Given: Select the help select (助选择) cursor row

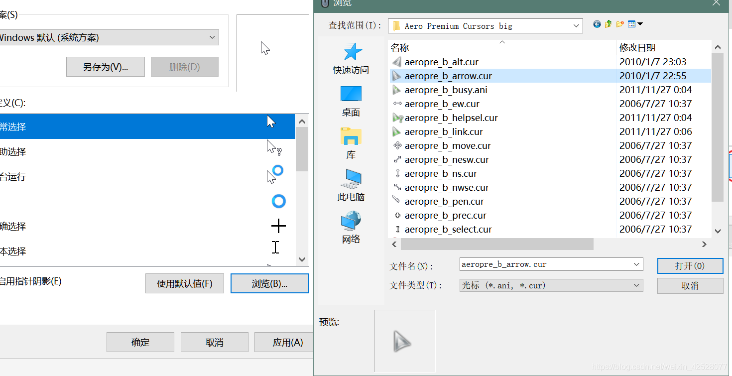Looking at the screenshot, I should coord(147,151).
